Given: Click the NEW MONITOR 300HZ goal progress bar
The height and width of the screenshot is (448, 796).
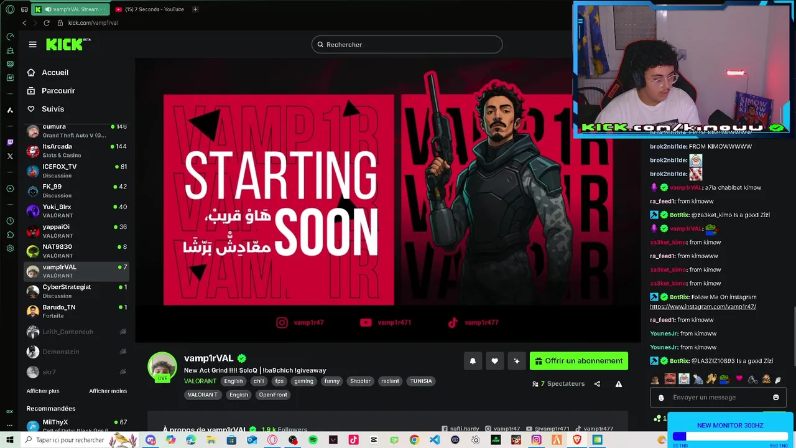Looking at the screenshot, I should point(730,437).
